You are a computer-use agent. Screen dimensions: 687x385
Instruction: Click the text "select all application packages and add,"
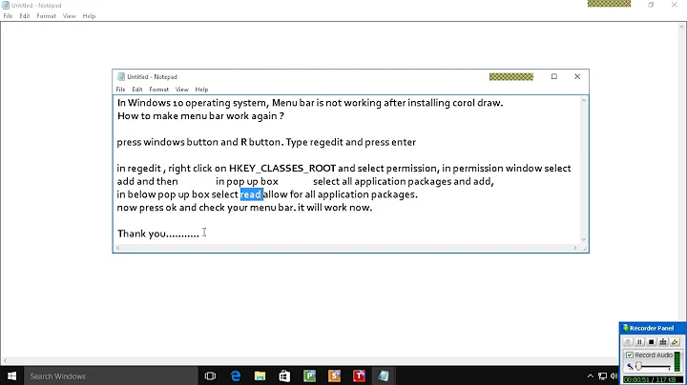pyautogui.click(x=403, y=181)
